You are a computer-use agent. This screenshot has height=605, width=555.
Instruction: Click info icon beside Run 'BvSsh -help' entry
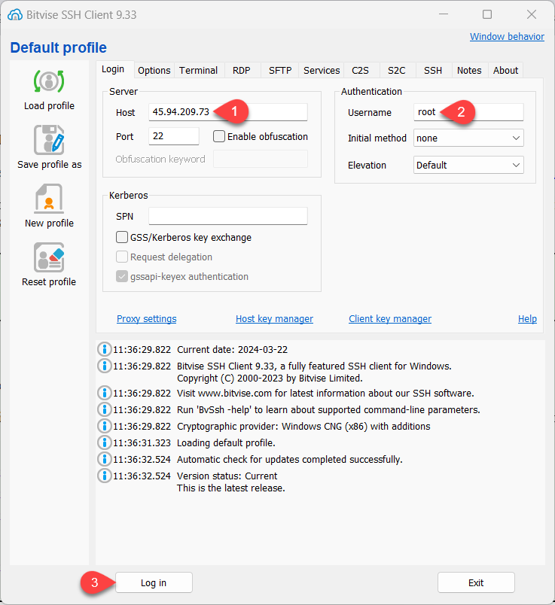coord(104,409)
